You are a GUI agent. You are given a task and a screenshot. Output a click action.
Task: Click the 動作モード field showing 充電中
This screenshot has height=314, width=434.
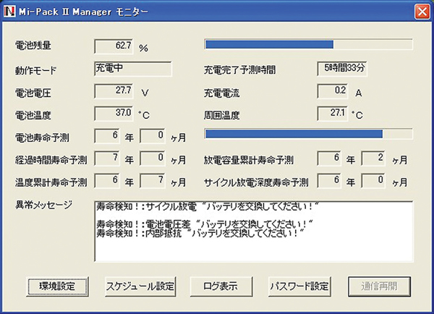pyautogui.click(x=133, y=69)
